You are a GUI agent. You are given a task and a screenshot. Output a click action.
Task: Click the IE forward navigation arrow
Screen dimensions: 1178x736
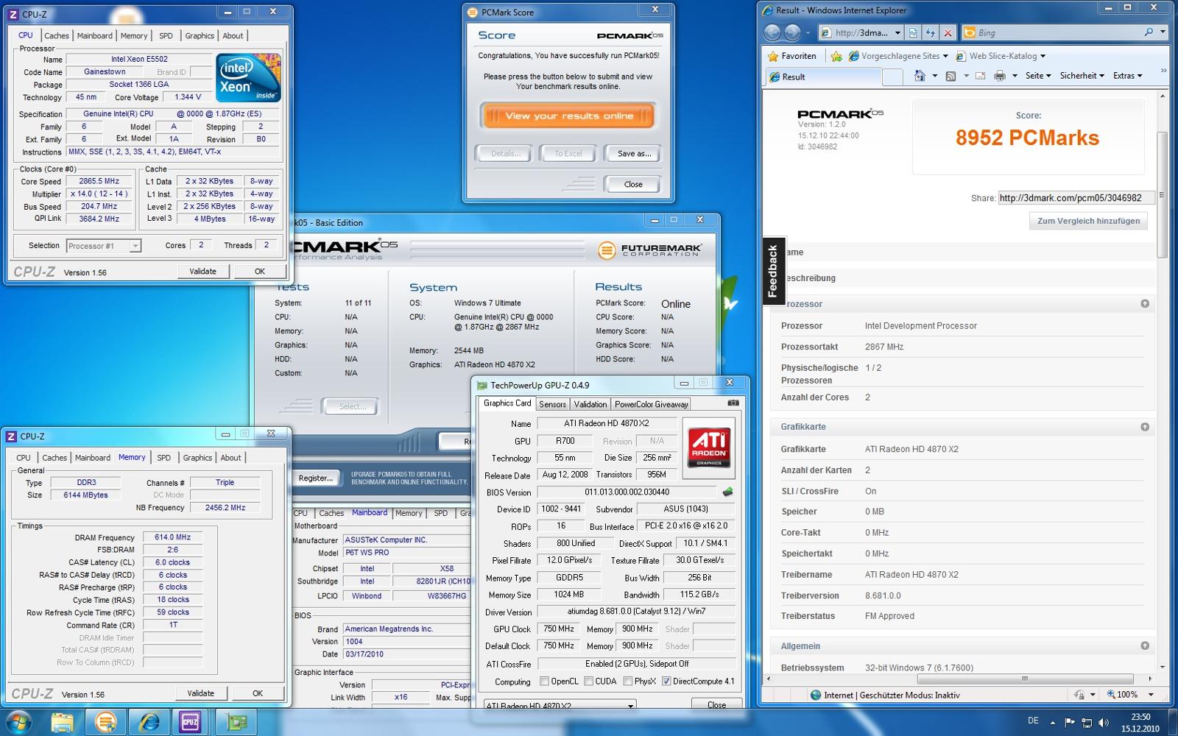[792, 32]
